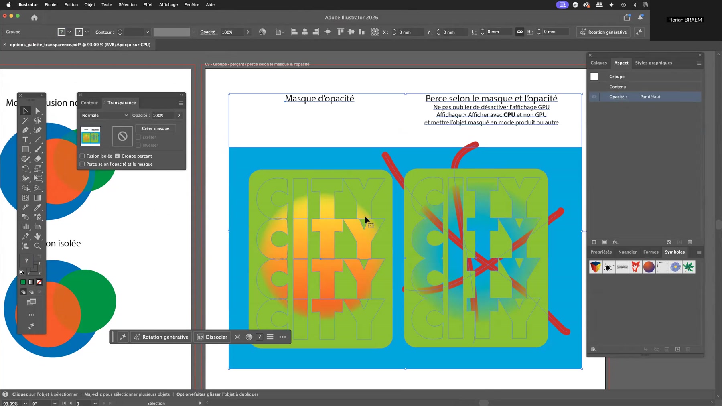The image size is (722, 406).
Task: Open the Symbol library menu icon
Action: coord(594,349)
